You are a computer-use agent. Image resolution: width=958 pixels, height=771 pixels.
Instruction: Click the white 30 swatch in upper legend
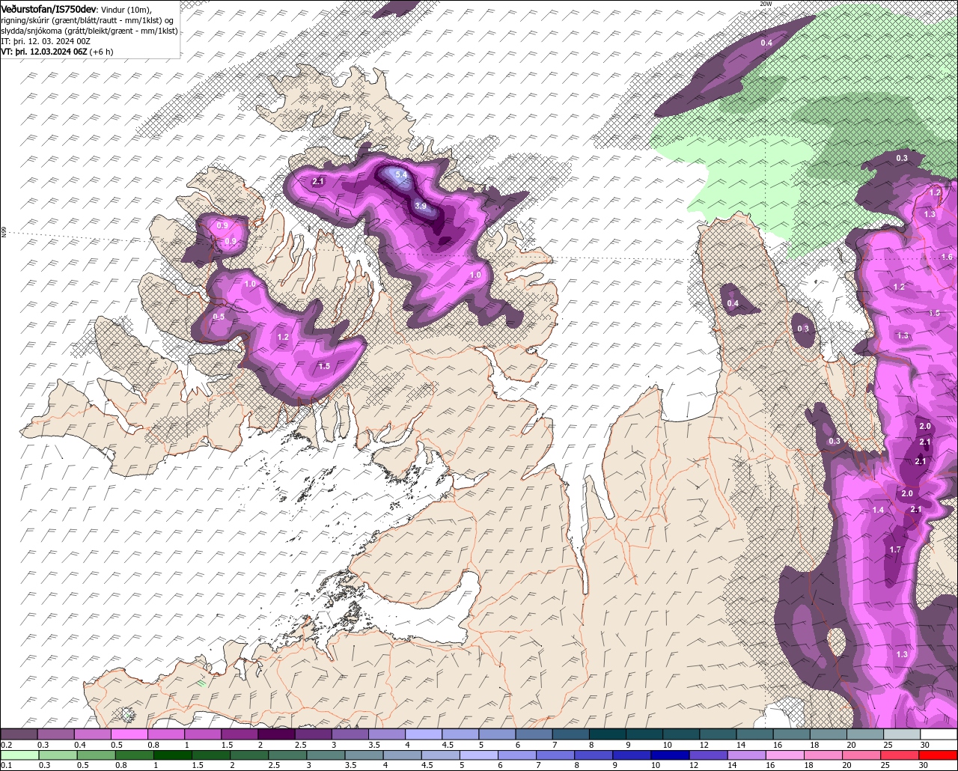(939, 734)
